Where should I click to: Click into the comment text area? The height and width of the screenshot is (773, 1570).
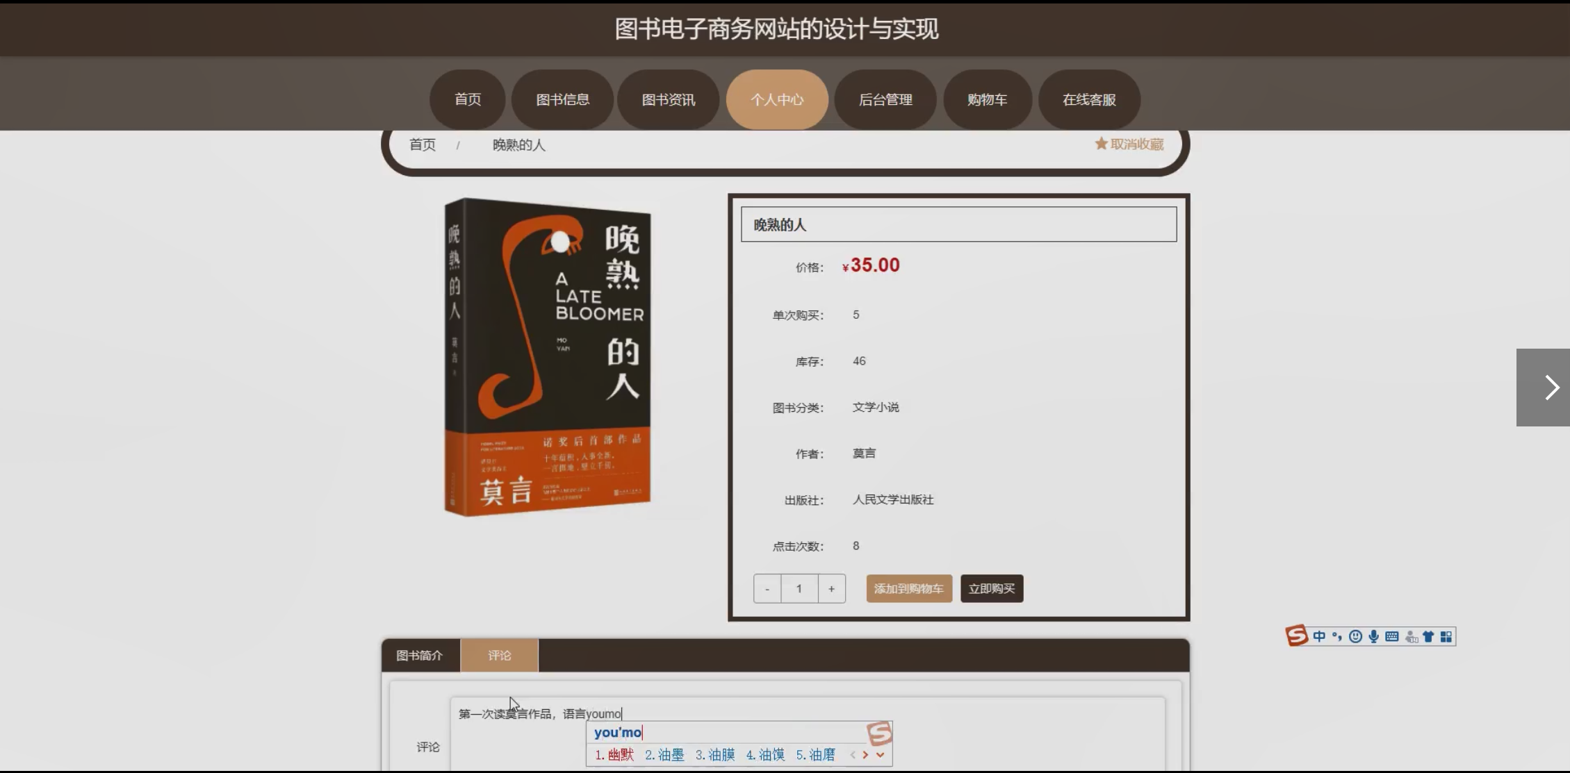[808, 735]
